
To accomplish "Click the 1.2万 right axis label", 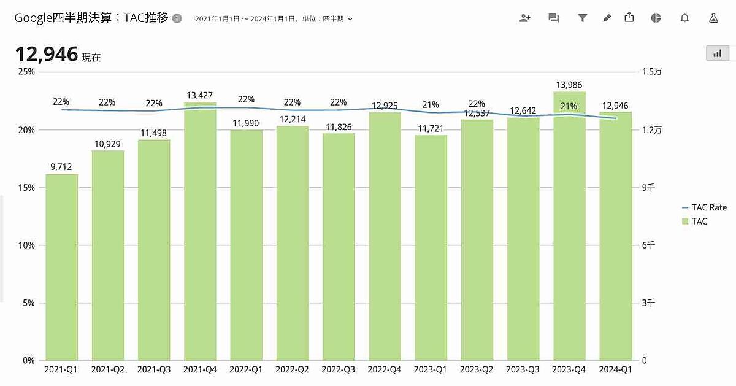I will (652, 129).
